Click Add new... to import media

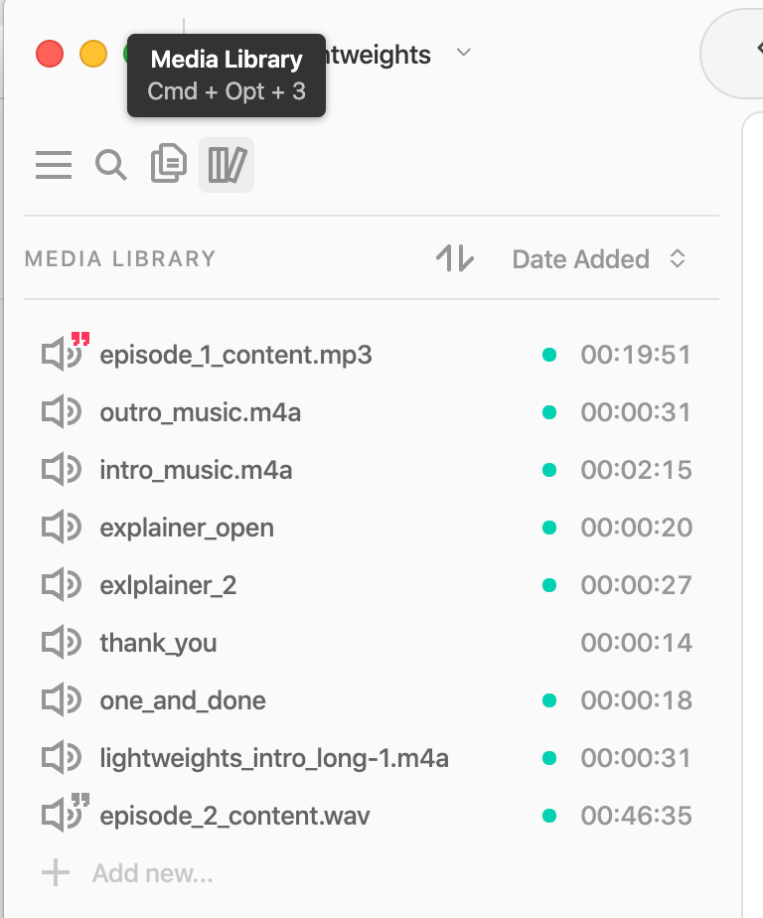[x=153, y=873]
